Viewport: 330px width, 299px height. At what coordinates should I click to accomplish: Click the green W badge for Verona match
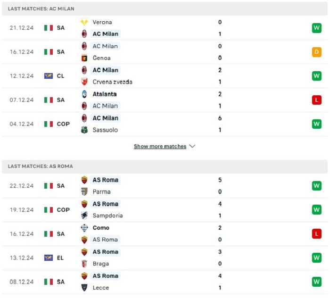[x=316, y=28]
